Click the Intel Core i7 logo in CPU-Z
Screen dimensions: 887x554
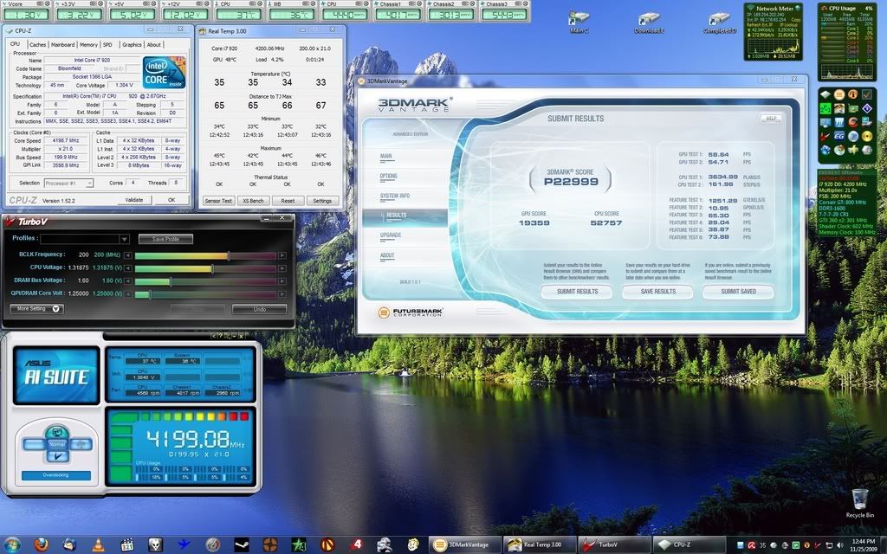pyautogui.click(x=164, y=73)
